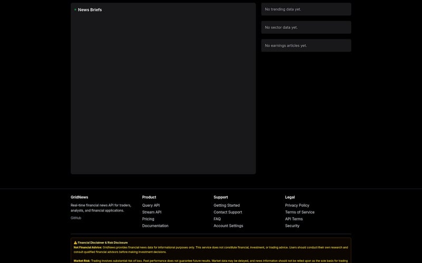Read the Privacy Policy

297,205
